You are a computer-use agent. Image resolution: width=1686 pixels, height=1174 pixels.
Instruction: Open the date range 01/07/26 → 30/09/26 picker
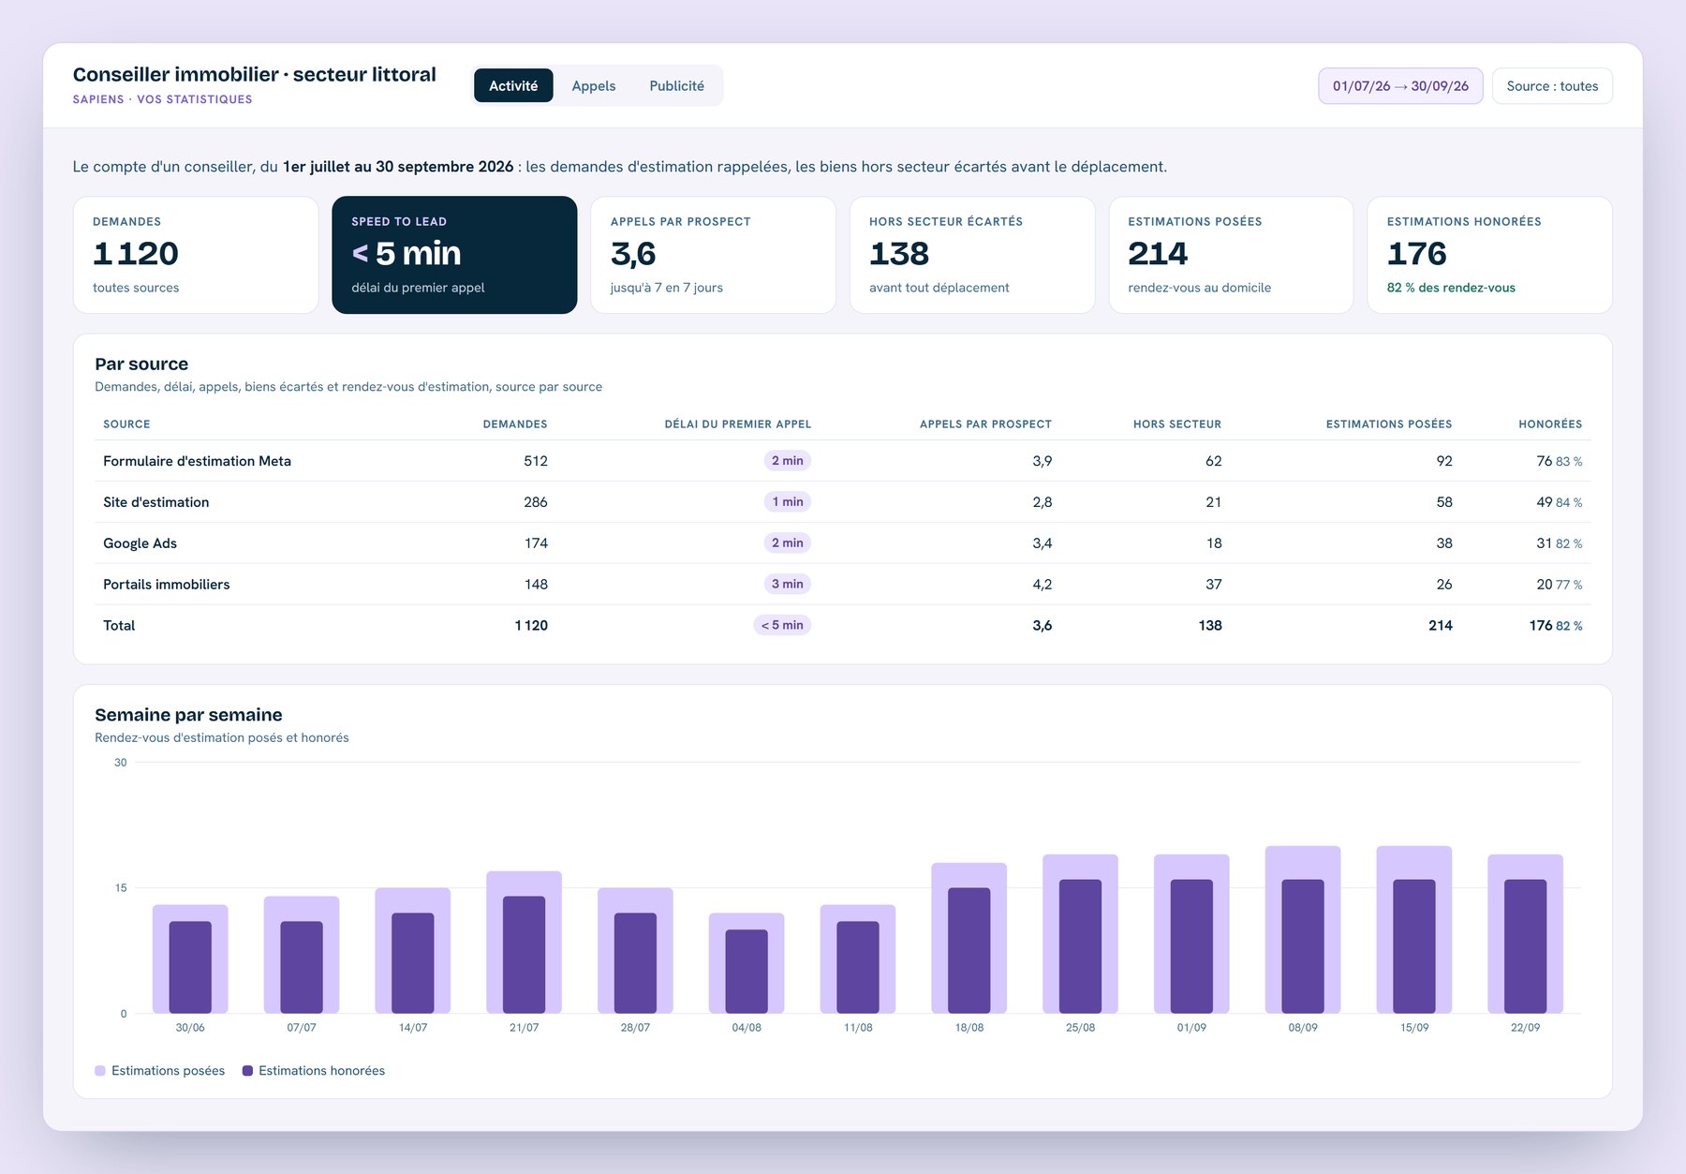coord(1400,86)
